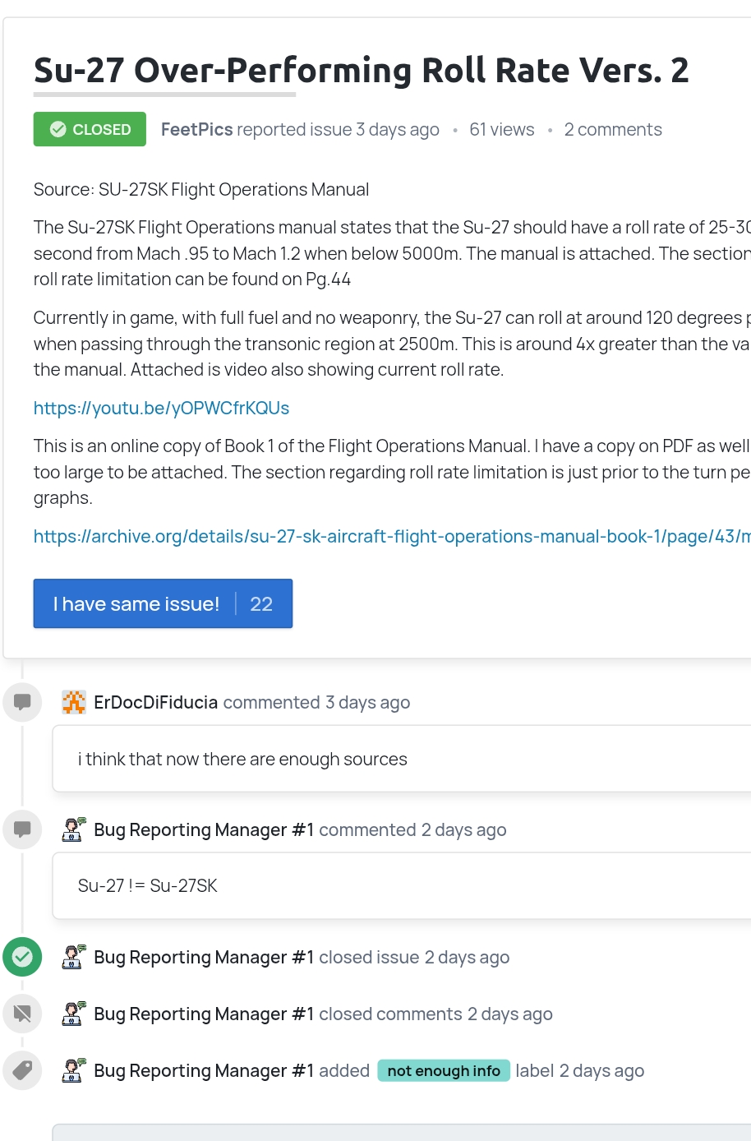Click ErDocDiFiducia's comment bubble timeline icon
Viewport: 751px width, 1141px height.
point(22,702)
